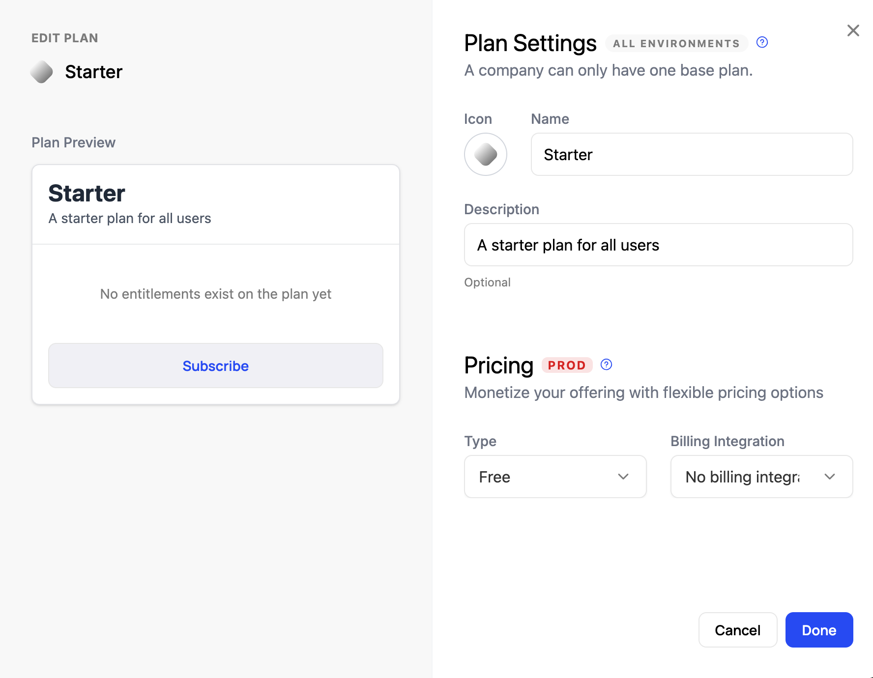Click the question mark near ALL ENVIRONMENTS badge

coord(762,42)
